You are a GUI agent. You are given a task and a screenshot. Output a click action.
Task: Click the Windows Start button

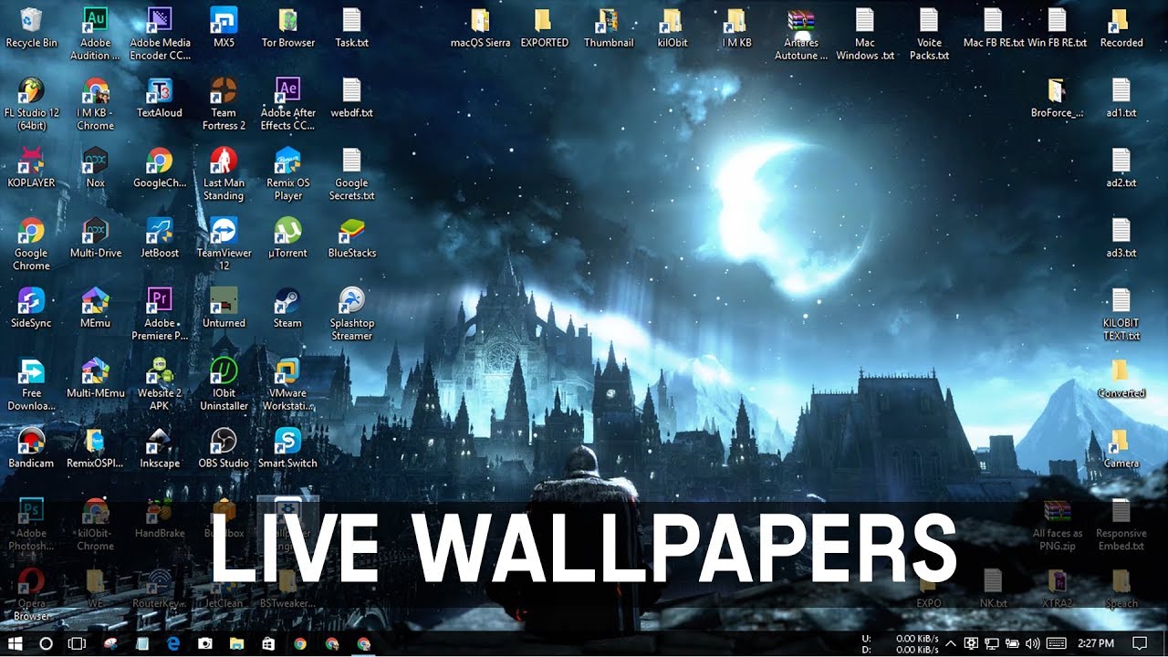[15, 643]
